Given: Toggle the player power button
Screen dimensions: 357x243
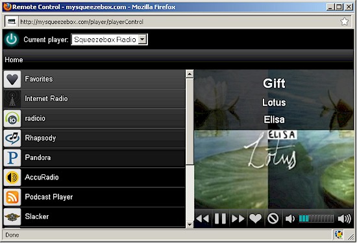Looking at the screenshot, I should point(12,40).
